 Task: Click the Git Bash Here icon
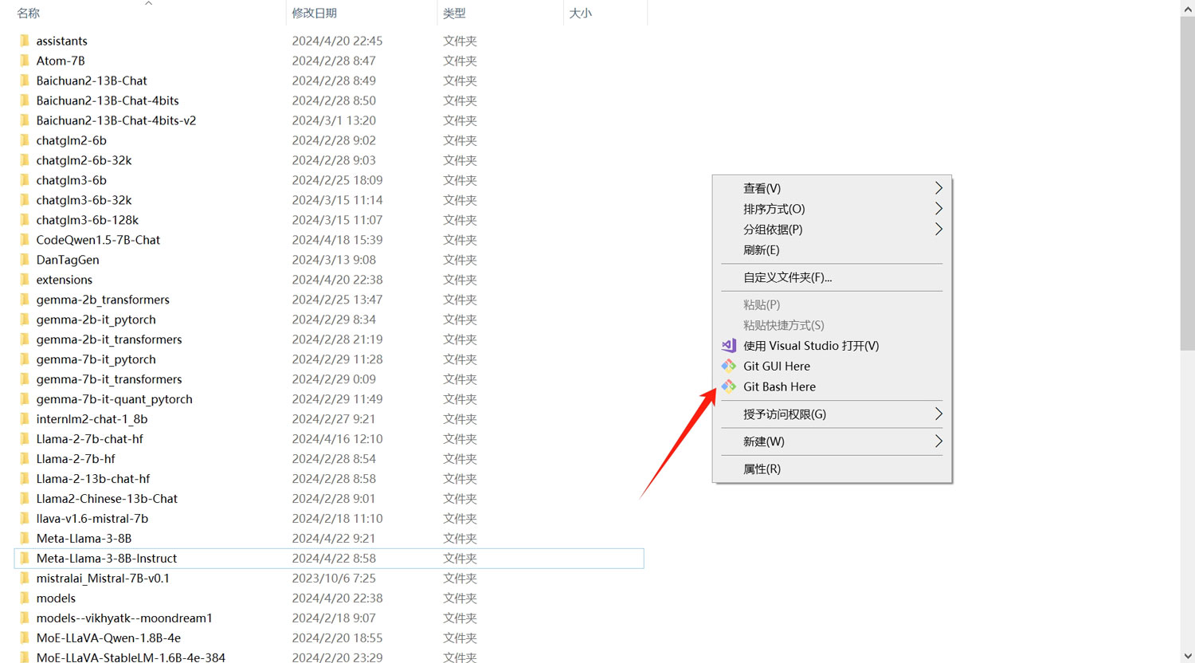coord(729,386)
